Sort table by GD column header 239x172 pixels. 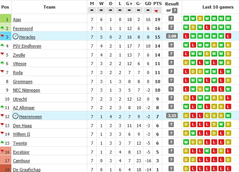(x=148, y=4)
